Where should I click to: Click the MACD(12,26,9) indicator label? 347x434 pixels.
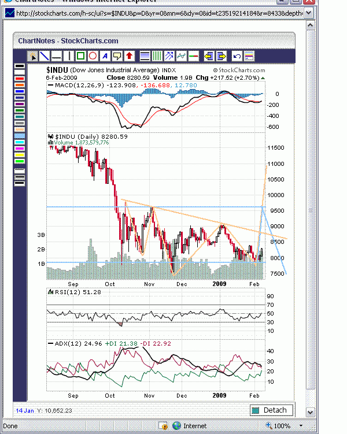tap(79, 86)
